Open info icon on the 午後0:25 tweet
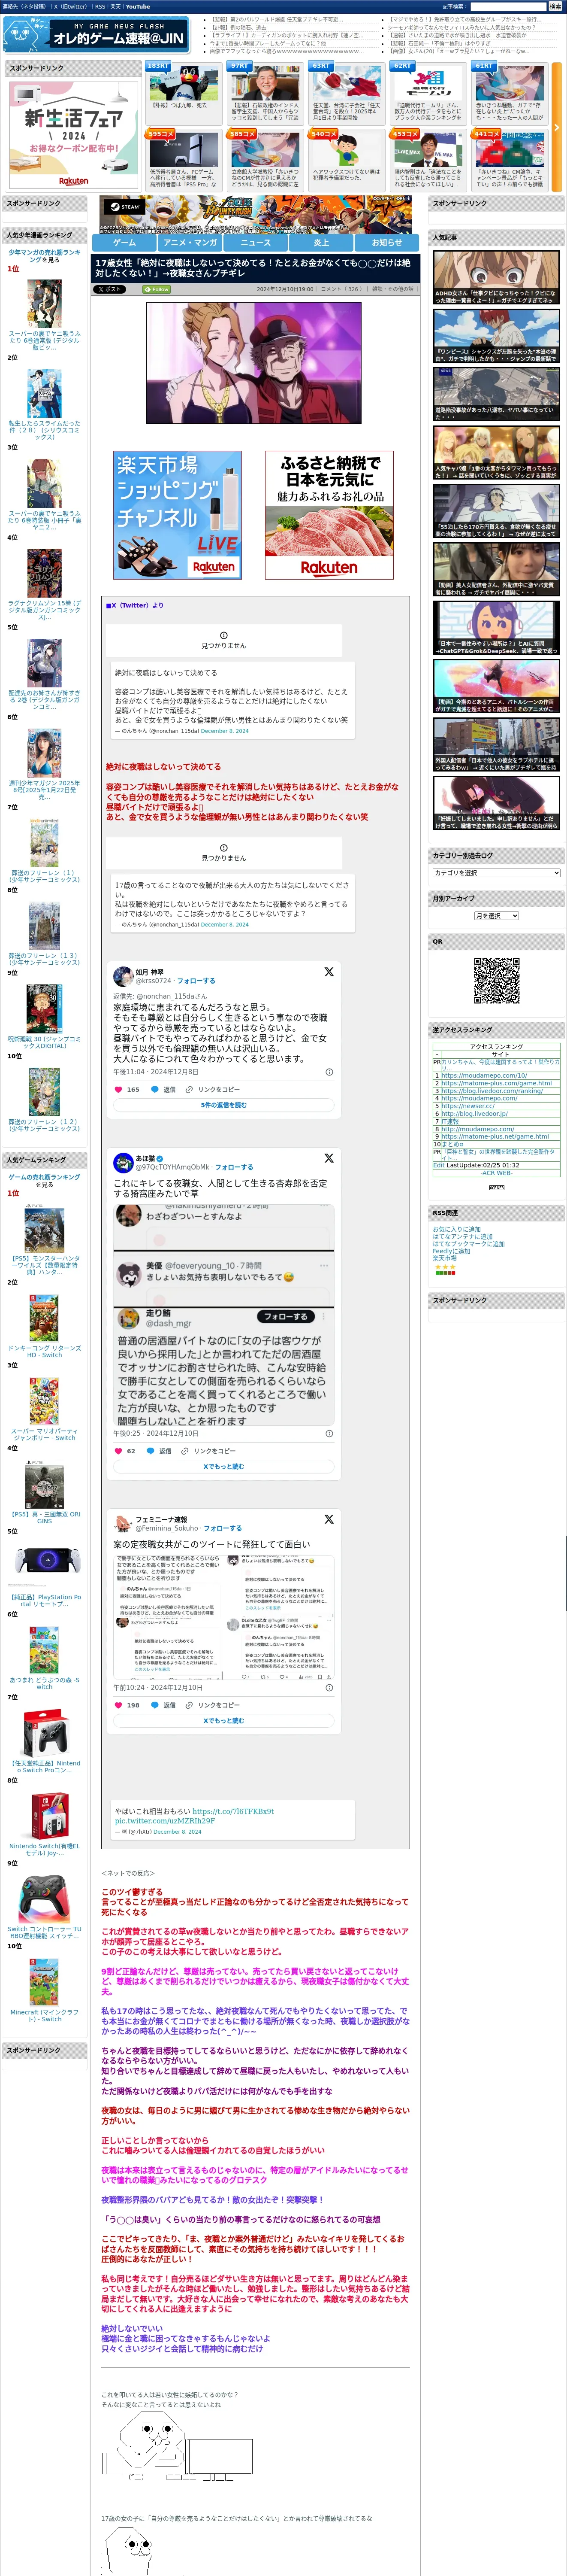 329,1433
